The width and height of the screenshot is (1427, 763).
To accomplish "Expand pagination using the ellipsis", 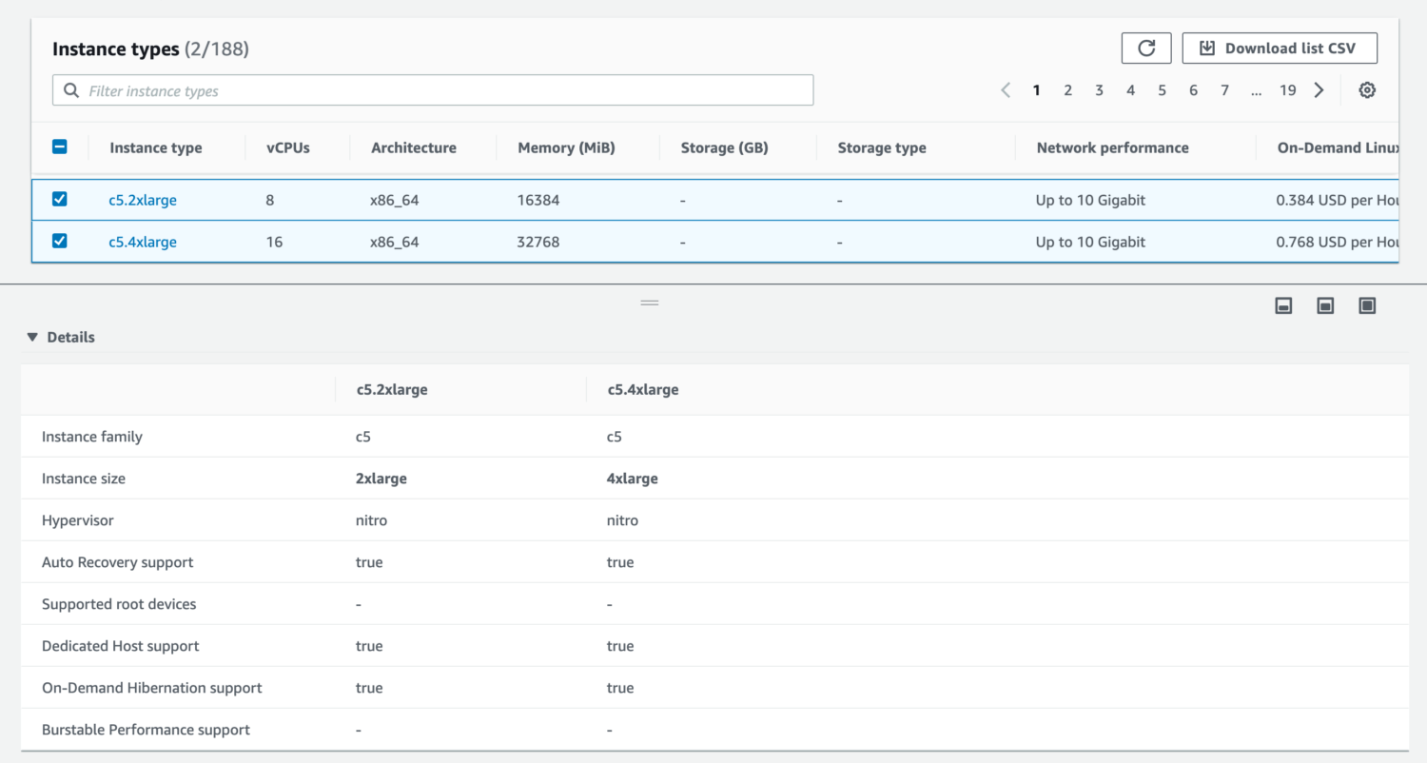I will [x=1256, y=90].
